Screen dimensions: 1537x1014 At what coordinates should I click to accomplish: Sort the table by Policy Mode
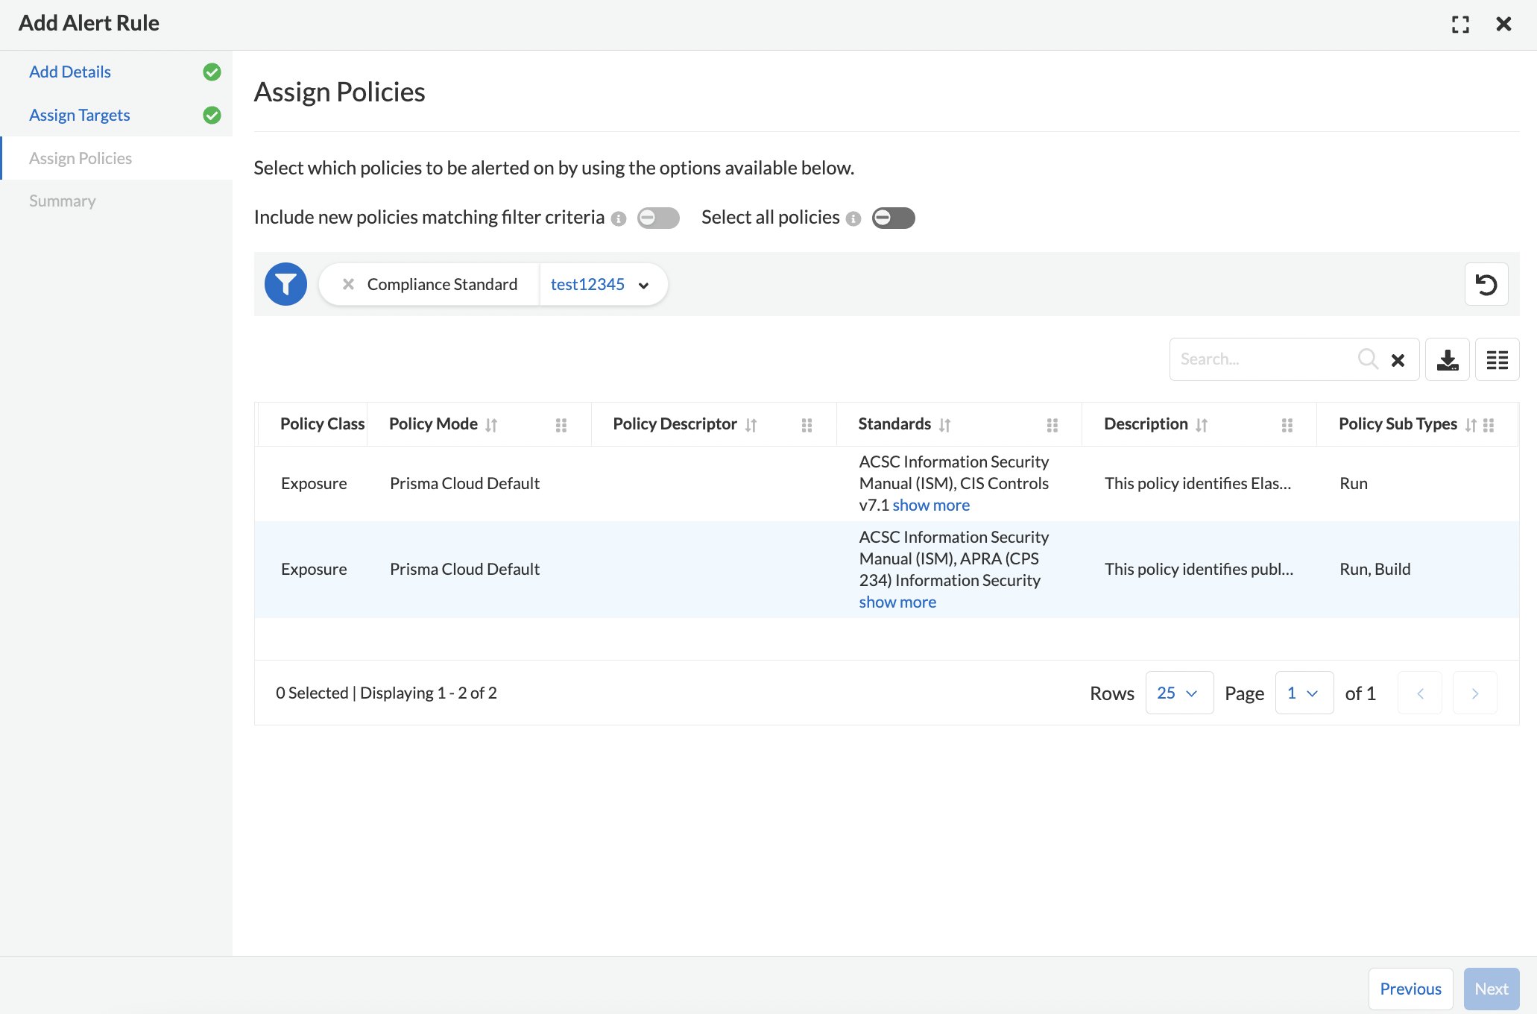[491, 424]
